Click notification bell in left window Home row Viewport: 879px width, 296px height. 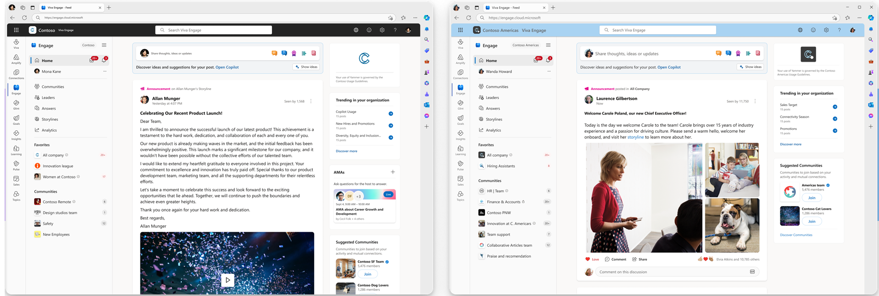[x=104, y=60]
